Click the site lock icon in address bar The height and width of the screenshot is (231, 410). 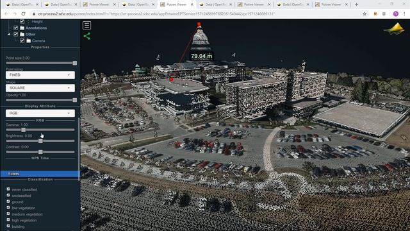34,14
